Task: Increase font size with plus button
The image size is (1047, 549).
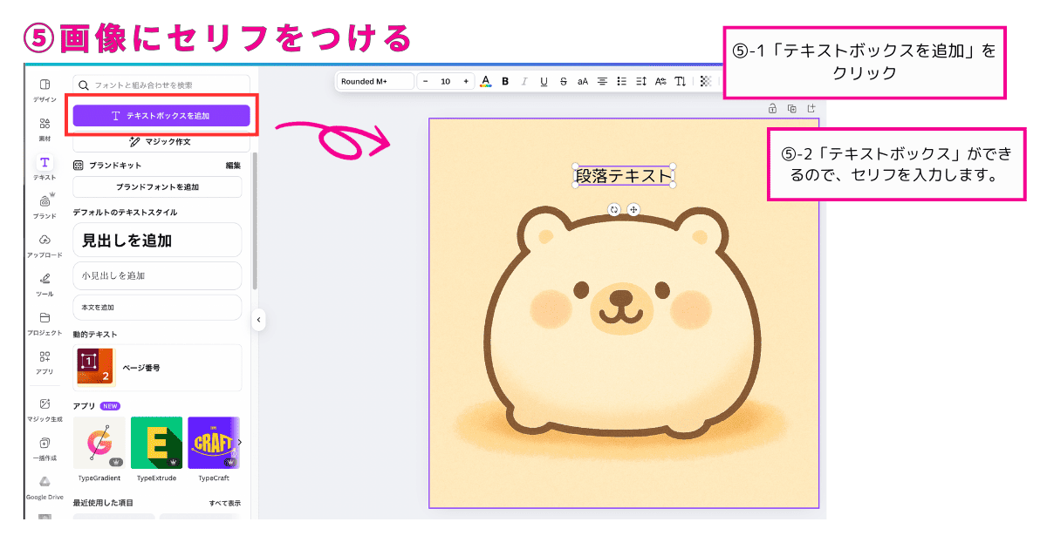Action: pyautogui.click(x=466, y=81)
